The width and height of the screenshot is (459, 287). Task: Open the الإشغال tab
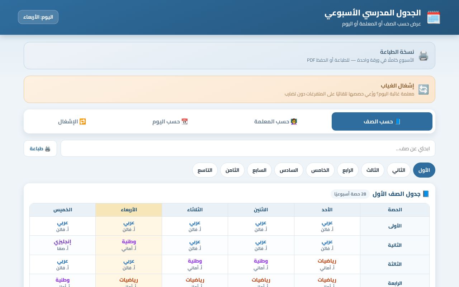(x=72, y=122)
